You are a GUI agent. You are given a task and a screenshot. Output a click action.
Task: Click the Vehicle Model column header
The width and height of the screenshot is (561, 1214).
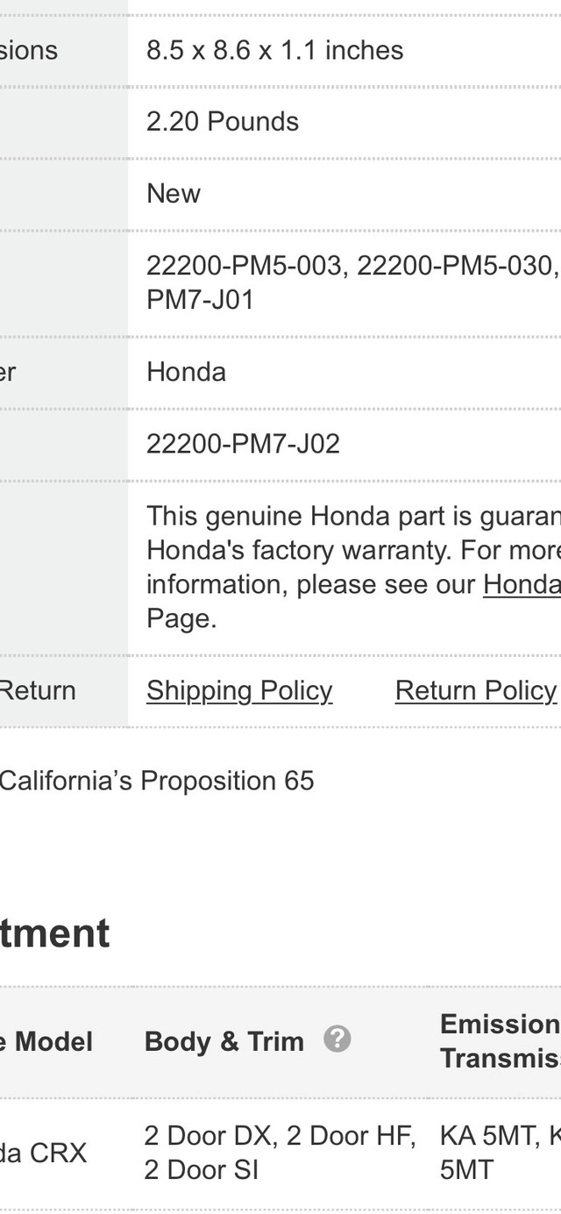(46, 1041)
